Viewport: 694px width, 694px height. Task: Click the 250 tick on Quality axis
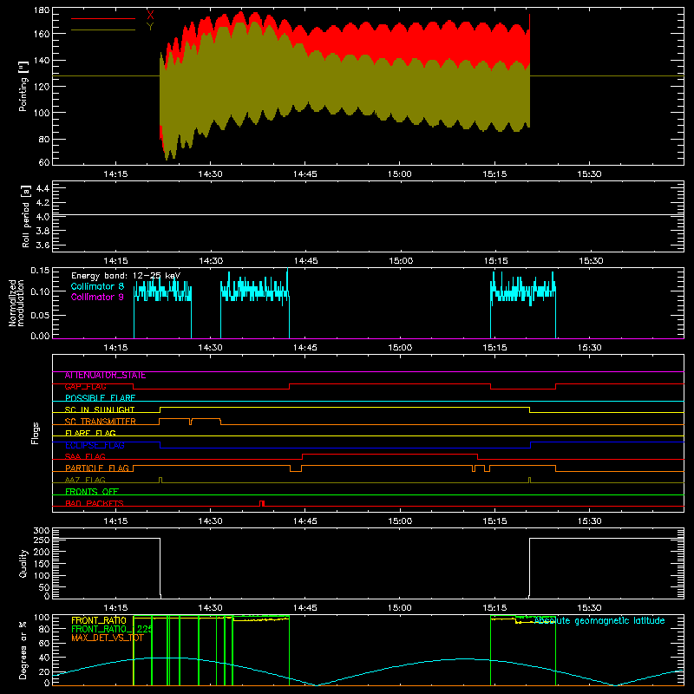tap(42, 540)
